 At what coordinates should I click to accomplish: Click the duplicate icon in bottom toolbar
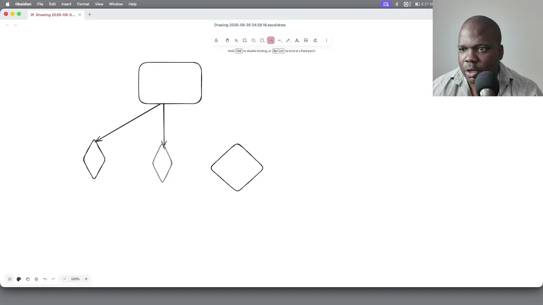28,279
